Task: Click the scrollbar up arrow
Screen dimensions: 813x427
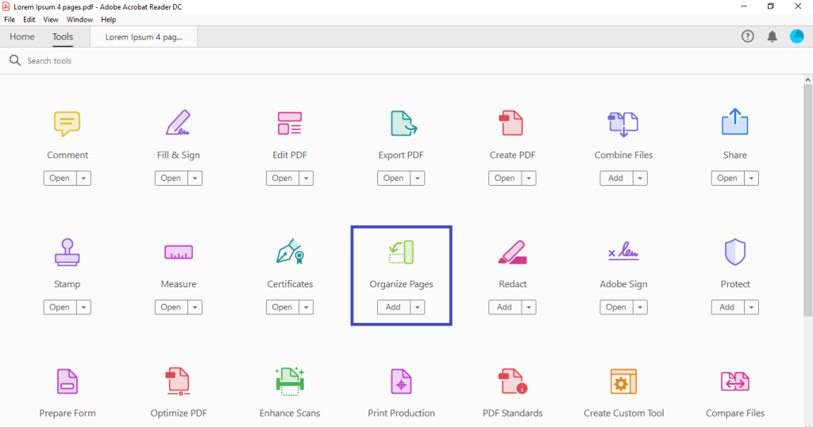Action: click(x=807, y=80)
